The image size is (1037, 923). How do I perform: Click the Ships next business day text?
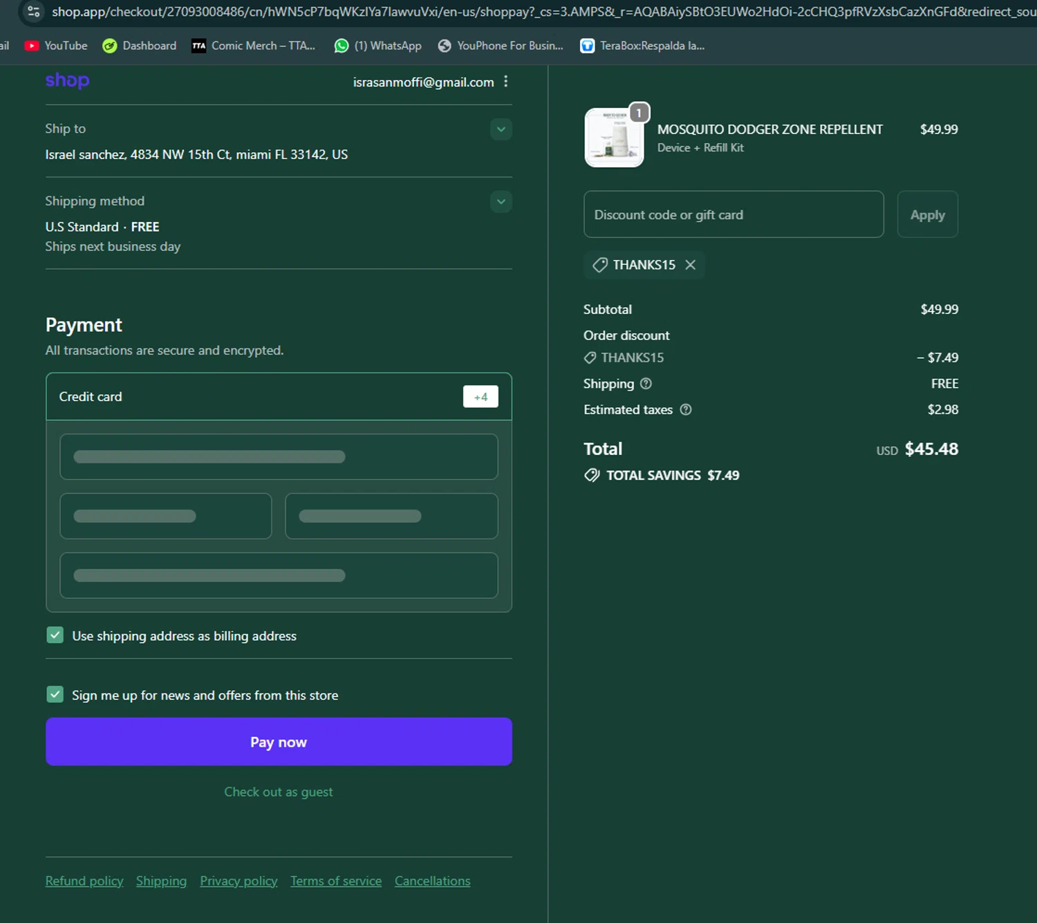[x=113, y=247]
